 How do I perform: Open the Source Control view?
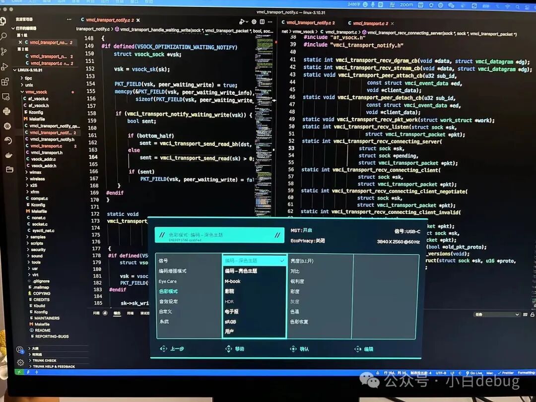pyautogui.click(x=4, y=51)
